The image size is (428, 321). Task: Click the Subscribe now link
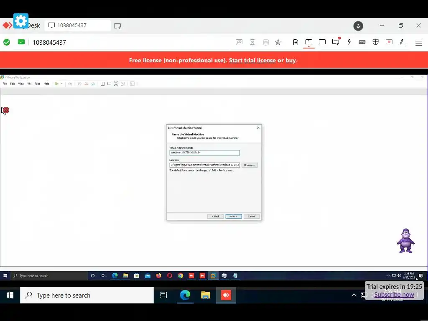pos(394,295)
